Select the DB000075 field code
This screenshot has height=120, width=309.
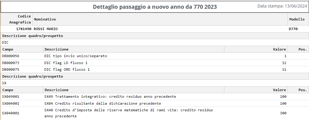pos(11,69)
